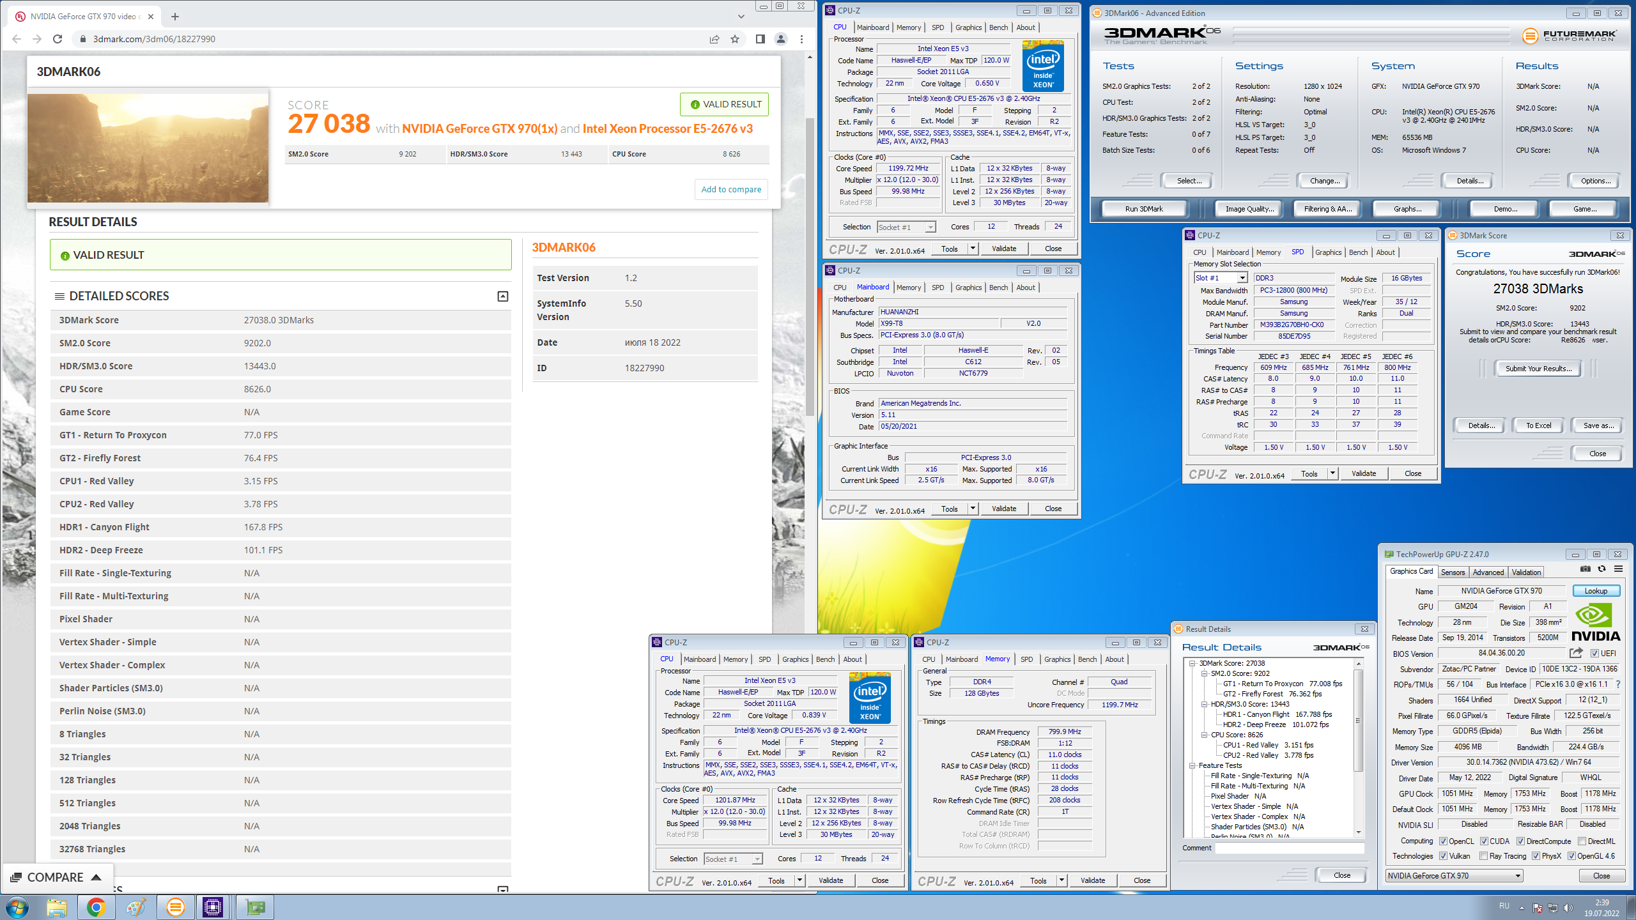Toggle CUDA checkbox in GPU-Z

[x=1484, y=841]
